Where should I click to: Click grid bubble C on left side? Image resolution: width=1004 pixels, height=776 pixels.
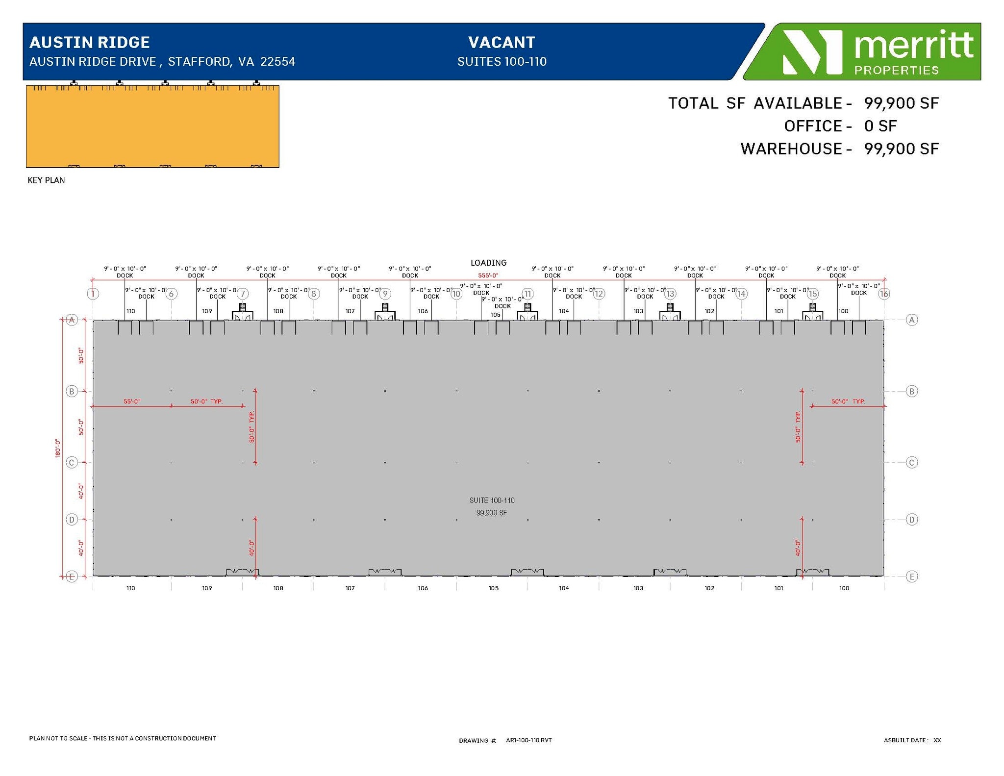tap(72, 463)
